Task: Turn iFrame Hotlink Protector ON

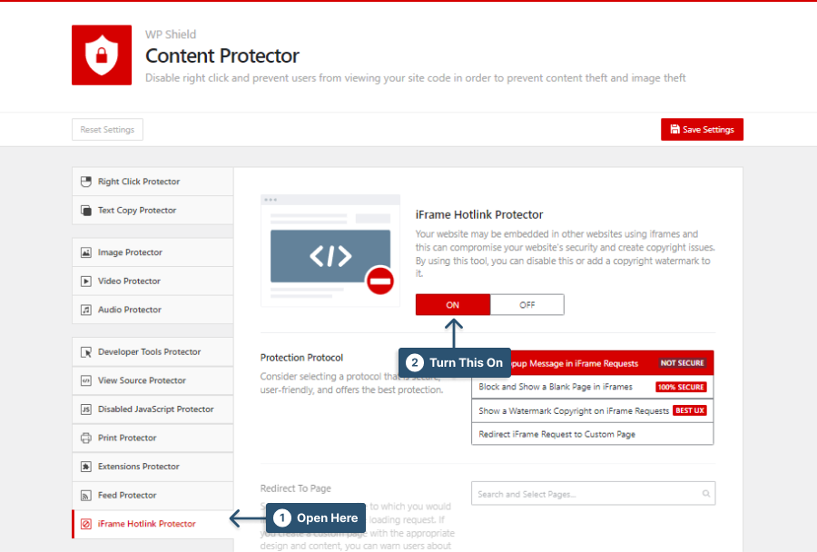Action: (x=453, y=305)
